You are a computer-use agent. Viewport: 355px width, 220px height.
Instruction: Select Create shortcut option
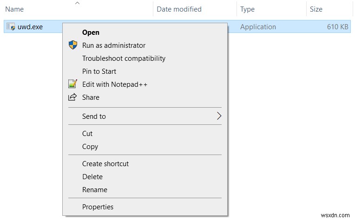(105, 164)
